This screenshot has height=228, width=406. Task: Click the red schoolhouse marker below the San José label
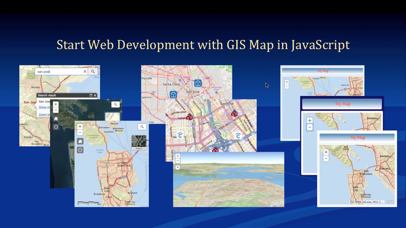[x=234, y=113]
